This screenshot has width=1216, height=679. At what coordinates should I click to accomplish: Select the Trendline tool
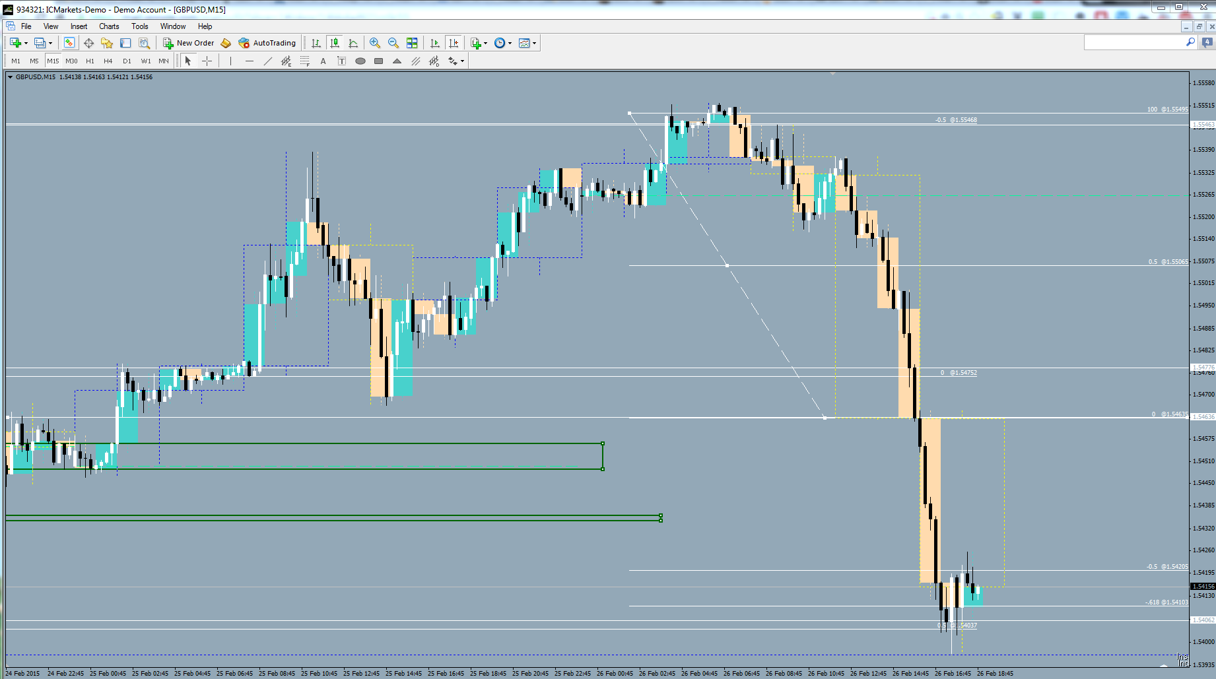coord(267,61)
